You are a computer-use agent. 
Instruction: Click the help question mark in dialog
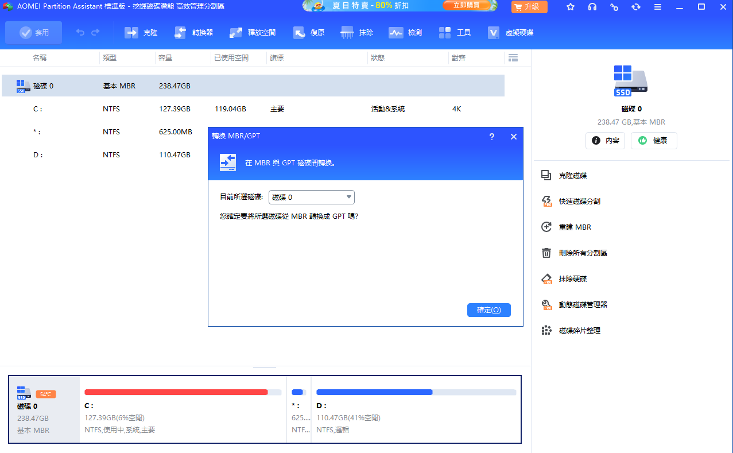[x=492, y=137]
